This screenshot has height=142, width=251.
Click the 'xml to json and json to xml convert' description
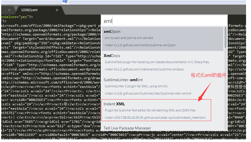coord(129,38)
